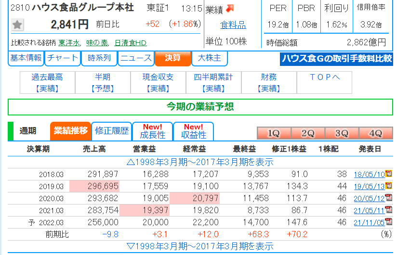
Task: Open the New! 成長性 tab
Action: click(152, 131)
